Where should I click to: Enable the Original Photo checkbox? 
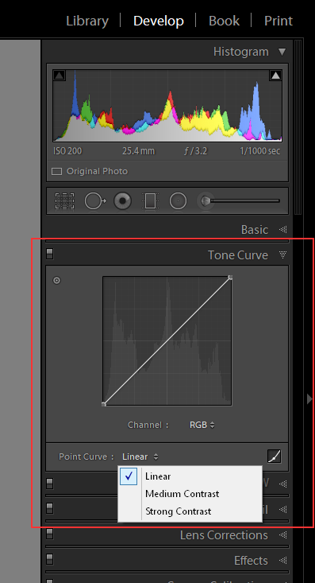coord(57,172)
